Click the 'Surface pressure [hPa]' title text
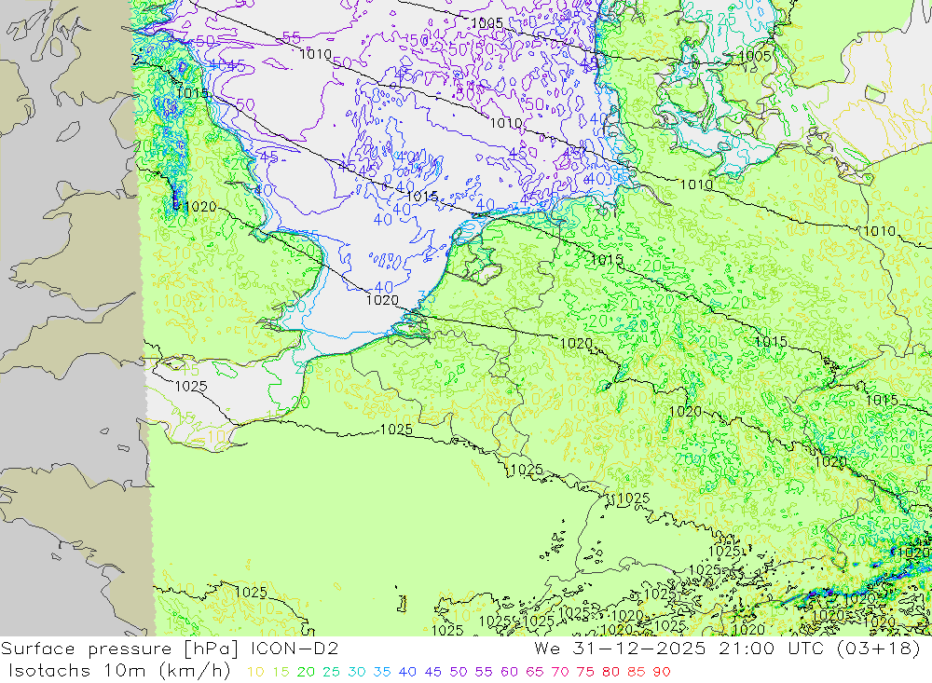The width and height of the screenshot is (932, 683). click(120, 649)
